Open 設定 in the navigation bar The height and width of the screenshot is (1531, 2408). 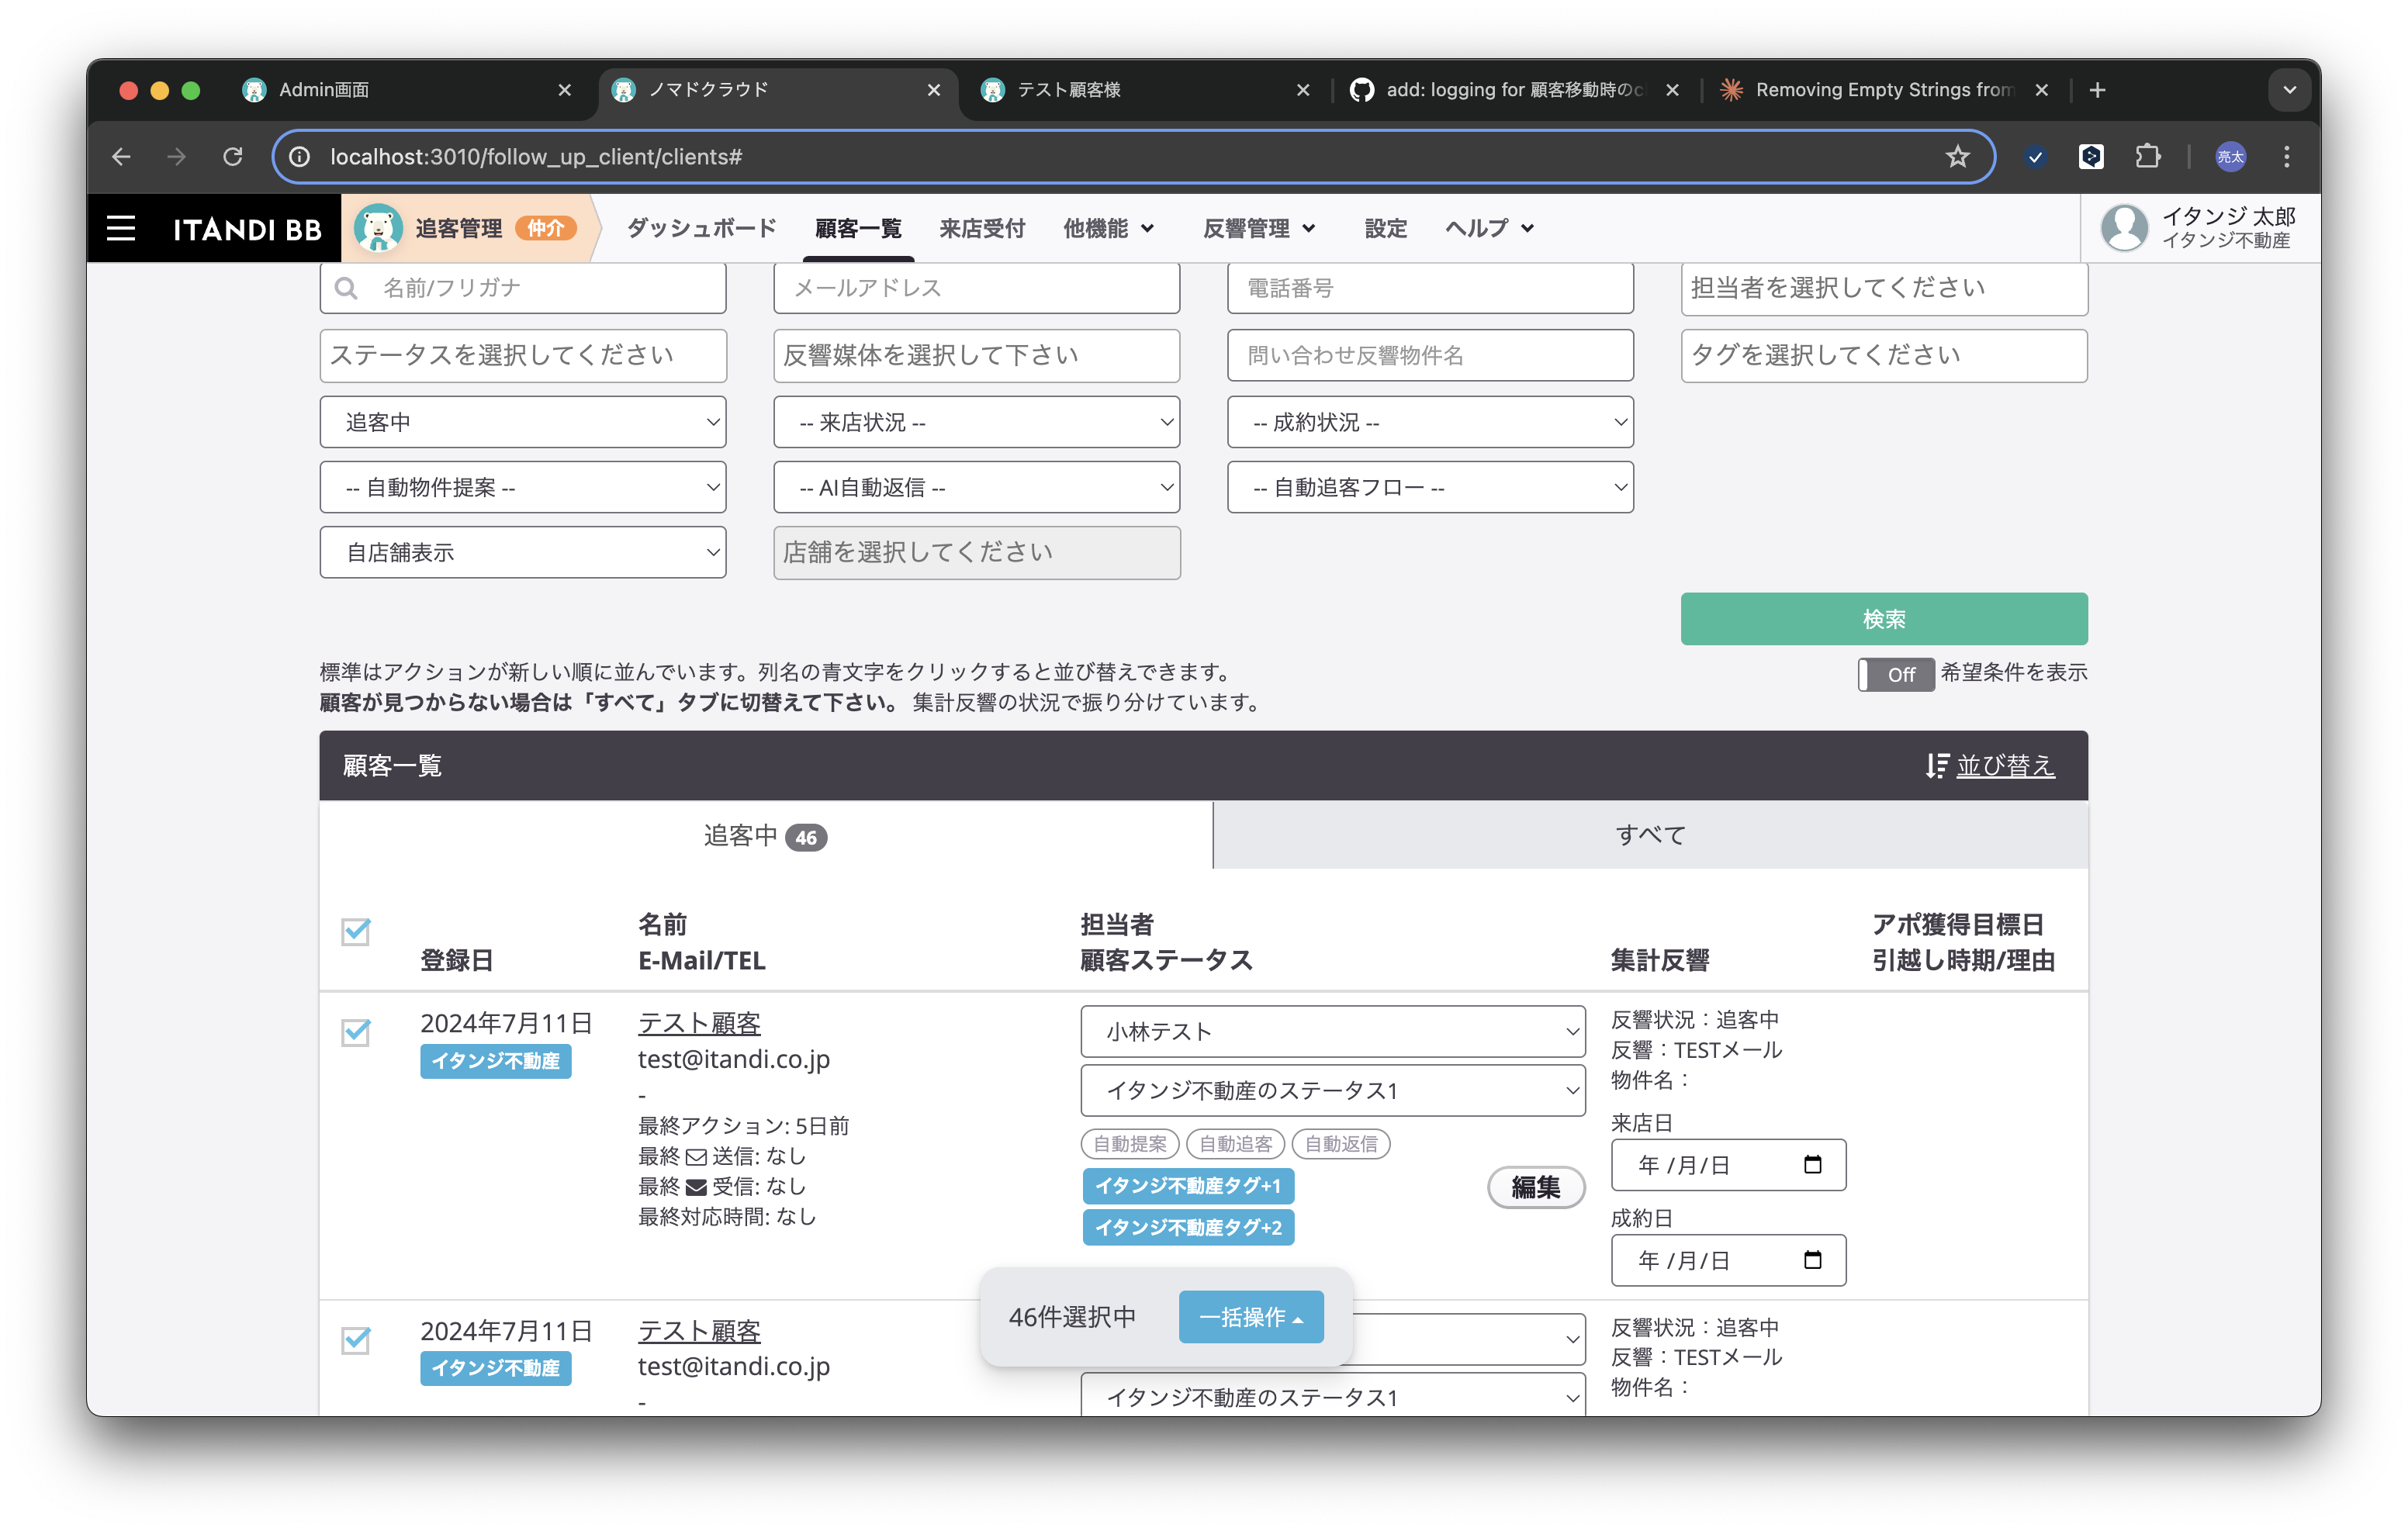[1386, 228]
